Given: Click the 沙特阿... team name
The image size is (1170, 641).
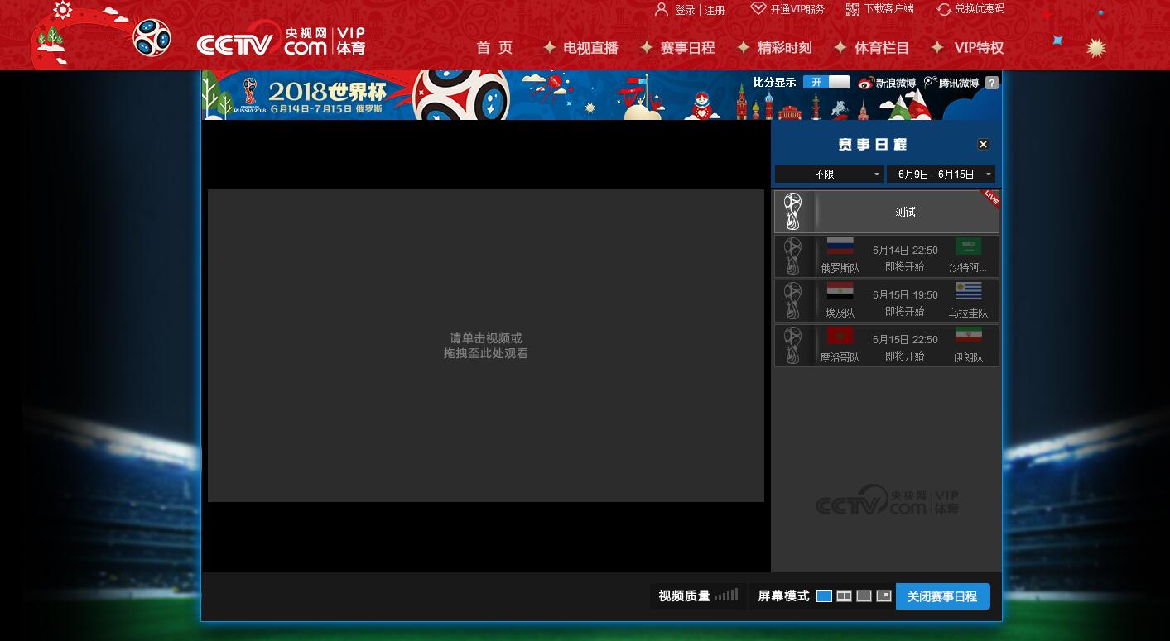Looking at the screenshot, I should pos(968,268).
